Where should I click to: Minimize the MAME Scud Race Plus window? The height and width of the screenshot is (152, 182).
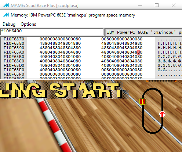point(140,5)
